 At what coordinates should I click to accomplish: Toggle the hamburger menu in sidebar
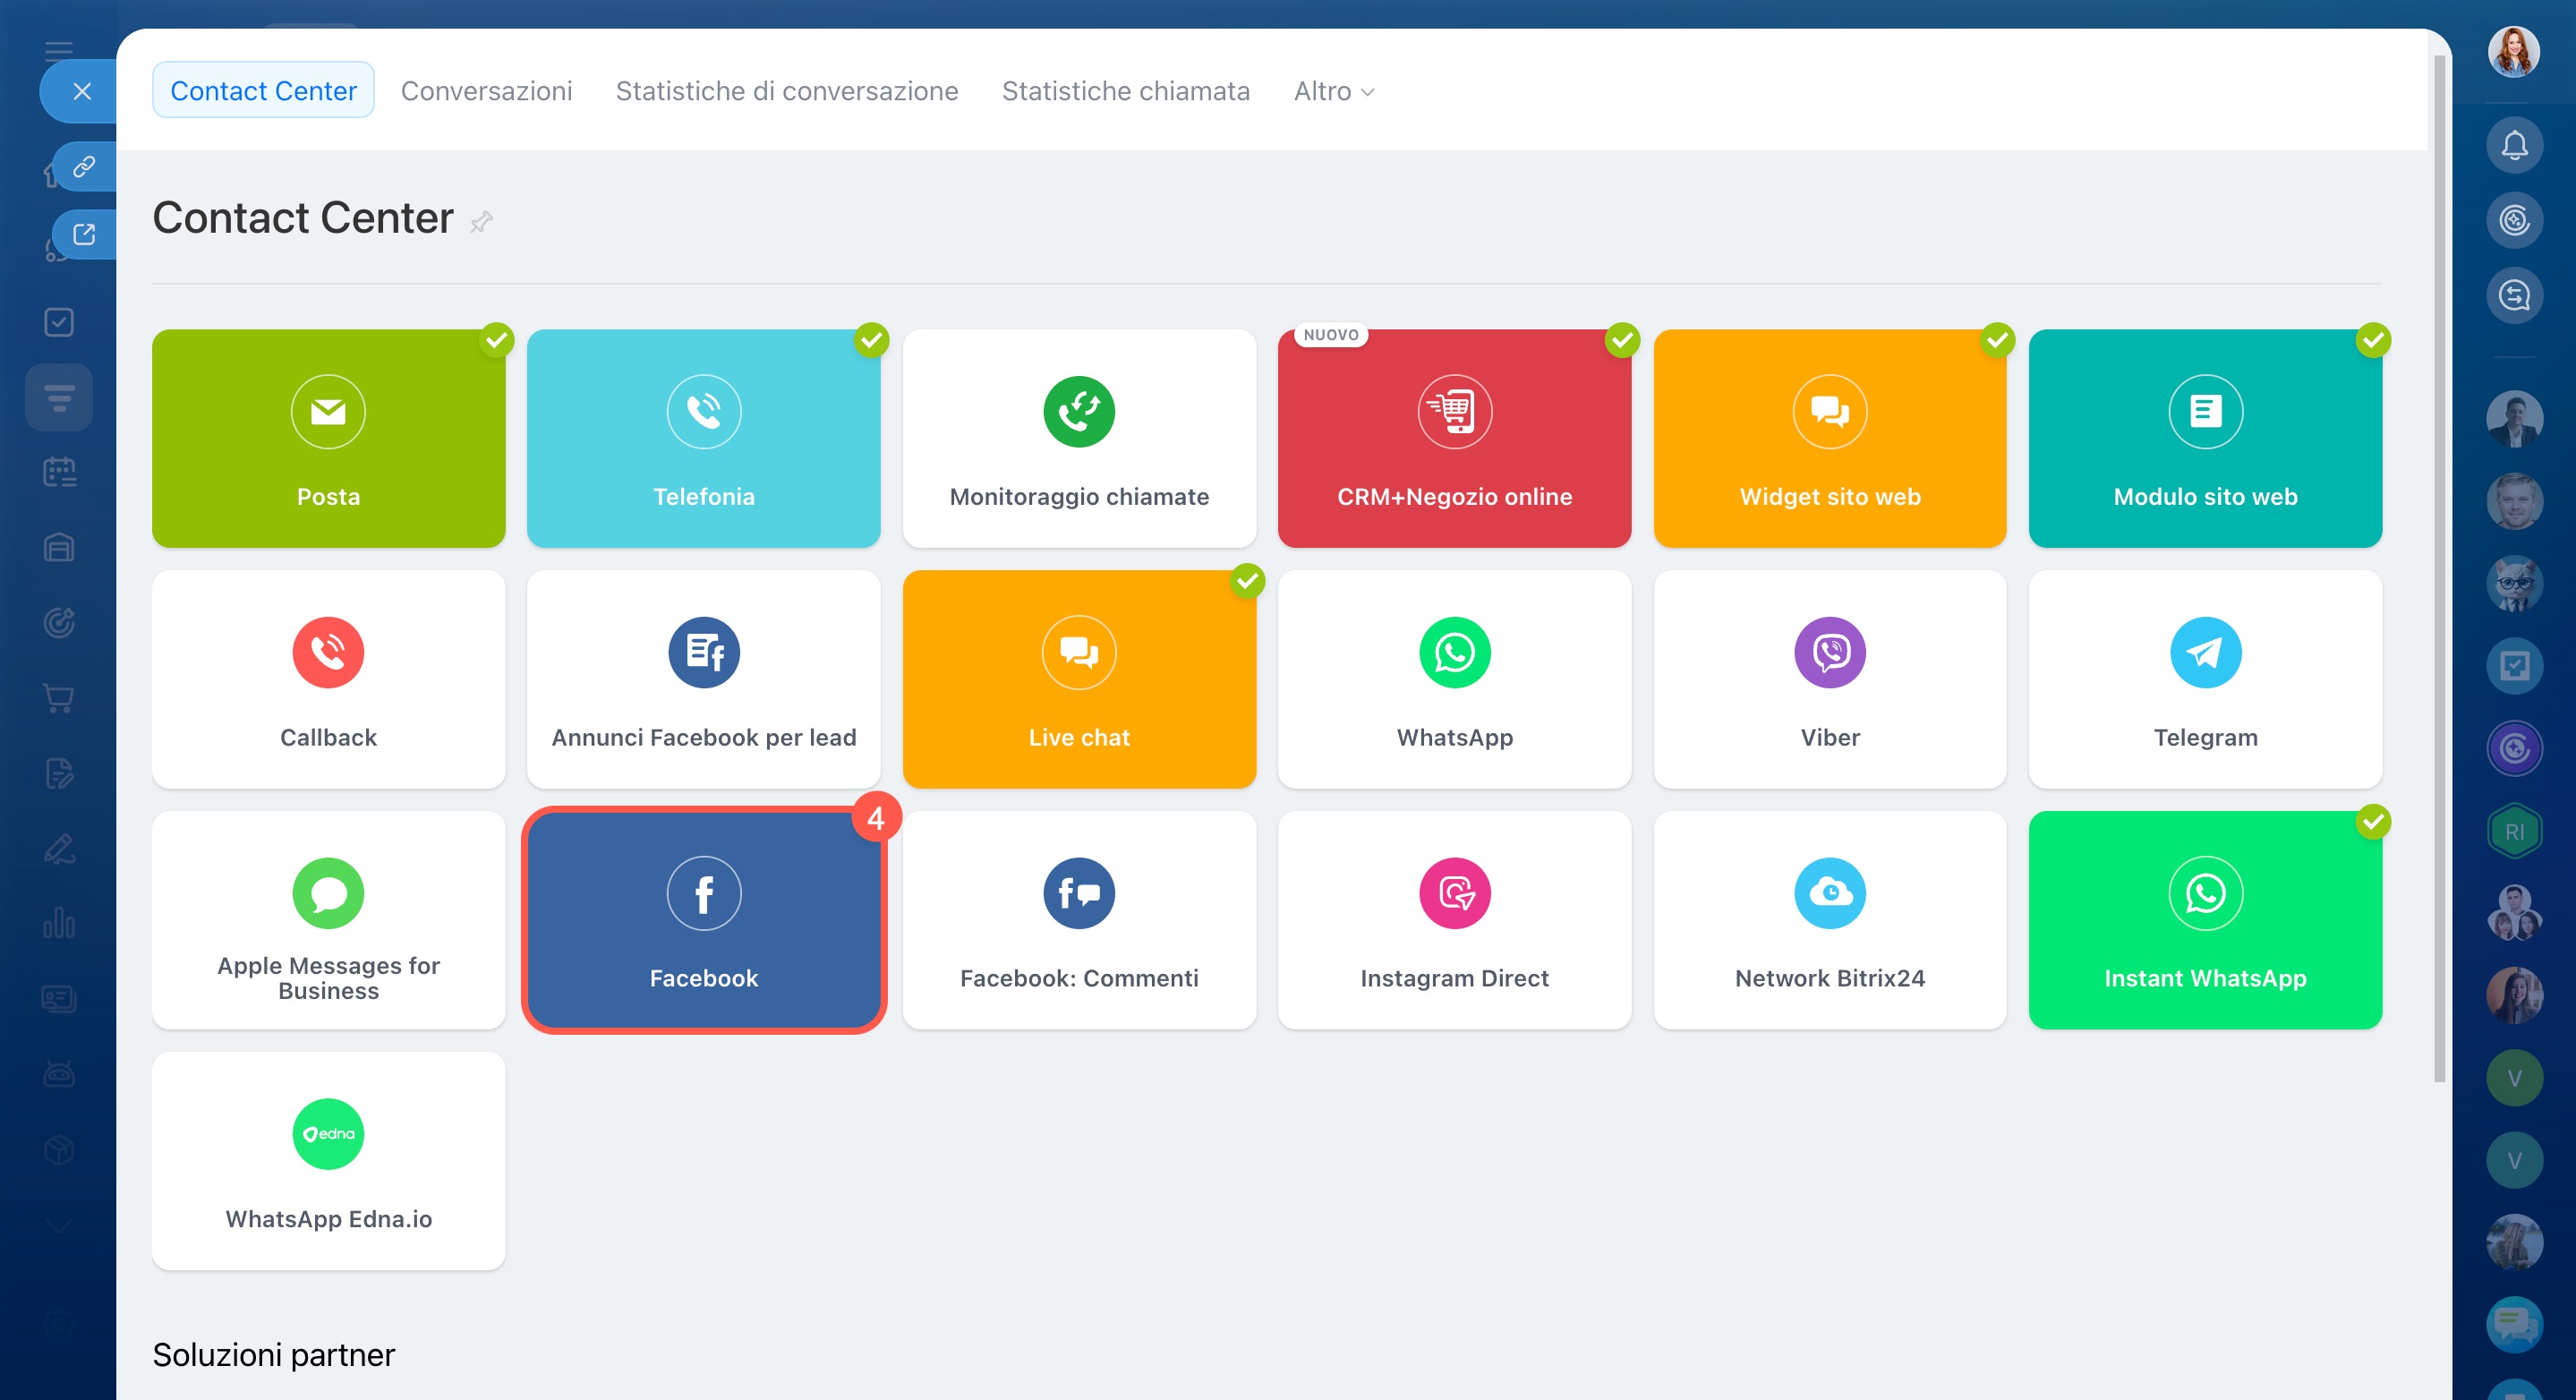(x=58, y=50)
